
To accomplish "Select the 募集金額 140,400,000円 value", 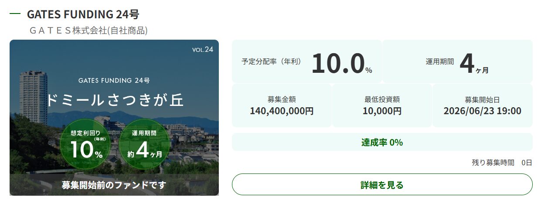I will [x=282, y=111].
